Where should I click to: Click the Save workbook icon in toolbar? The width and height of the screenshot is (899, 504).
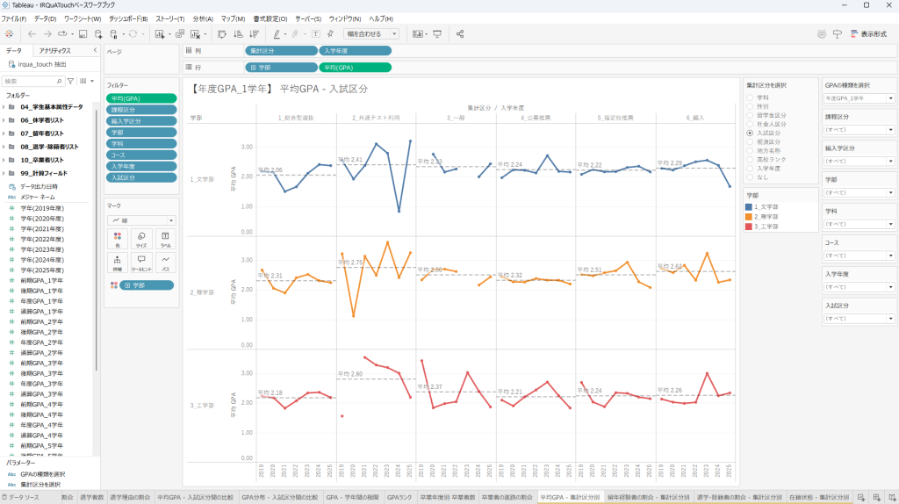click(83, 34)
